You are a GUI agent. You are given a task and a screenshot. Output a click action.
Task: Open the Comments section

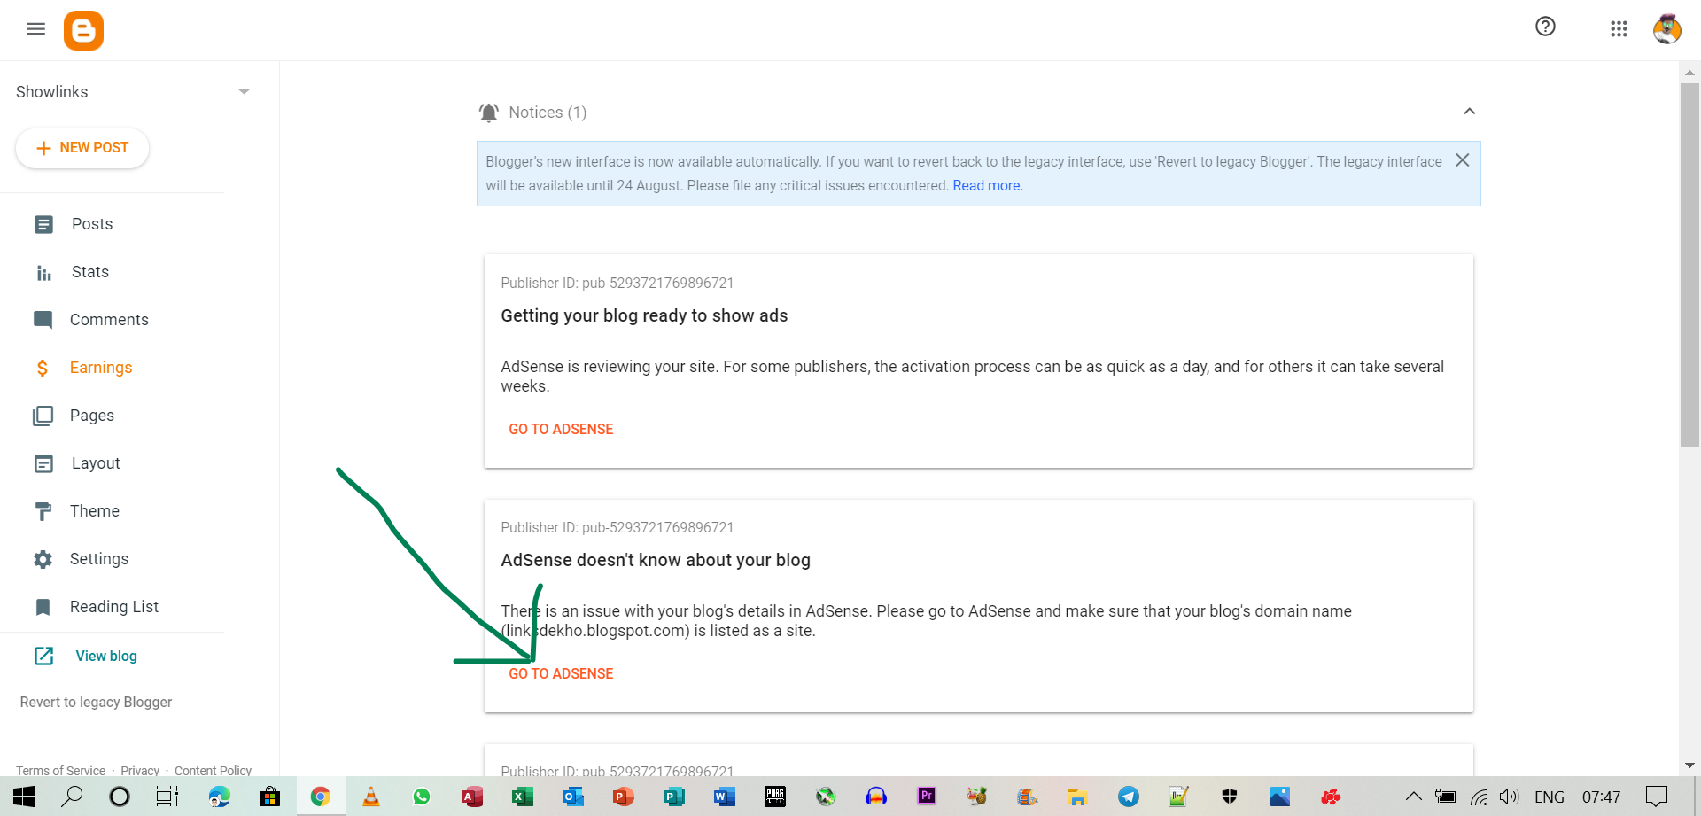coord(109,320)
